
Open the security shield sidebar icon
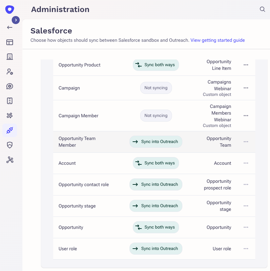coord(10,145)
